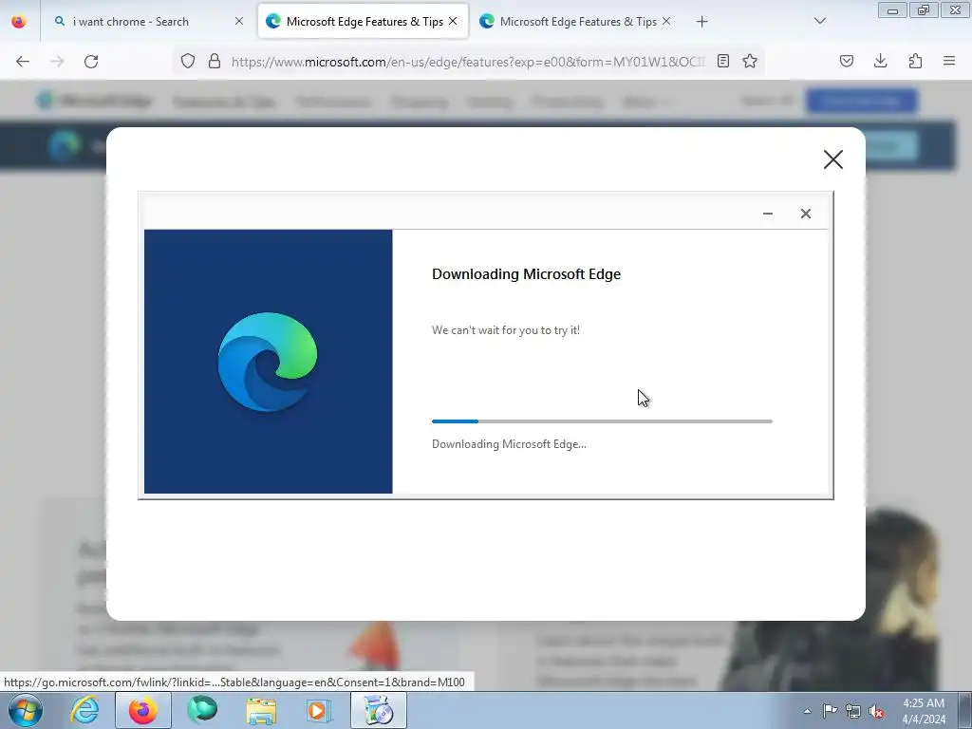Restore down the Firefox window
The image size is (972, 729).
(924, 10)
